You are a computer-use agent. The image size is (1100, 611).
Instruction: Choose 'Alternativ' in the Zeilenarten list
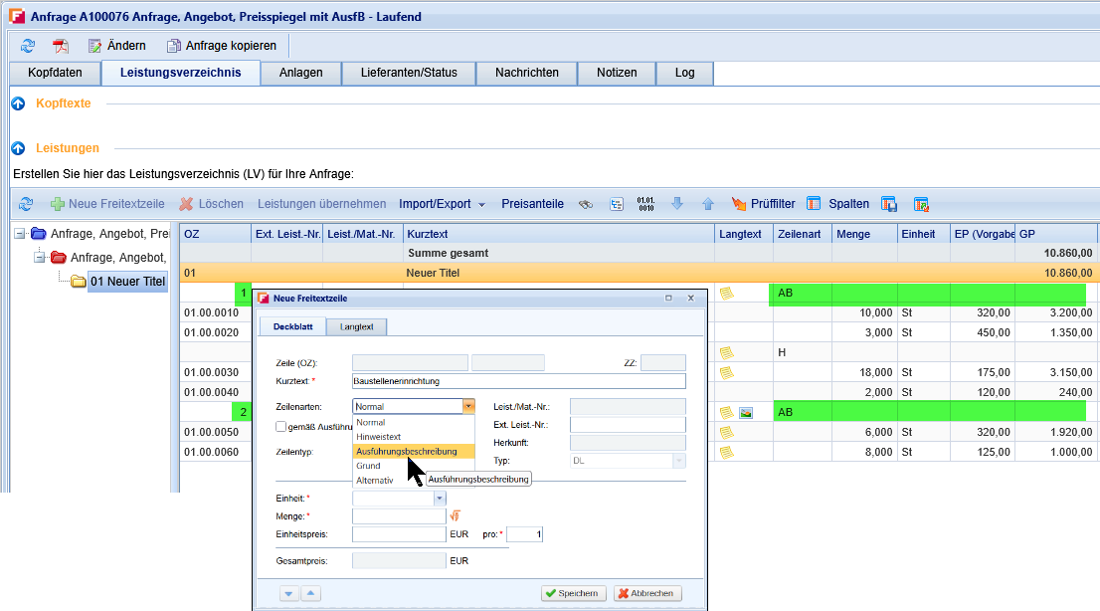(x=375, y=480)
